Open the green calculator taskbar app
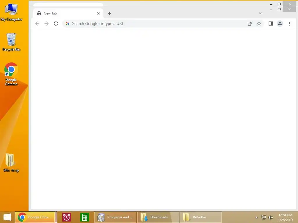 85,217
